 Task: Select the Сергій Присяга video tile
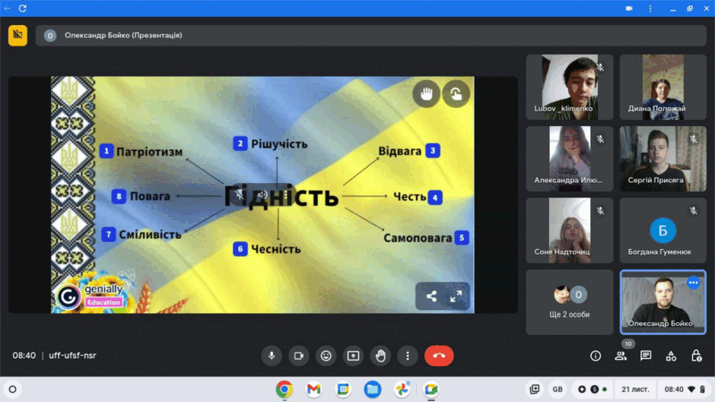(663, 159)
